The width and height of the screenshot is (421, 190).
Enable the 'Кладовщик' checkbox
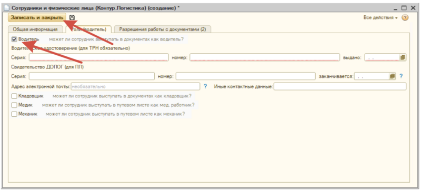click(x=14, y=96)
